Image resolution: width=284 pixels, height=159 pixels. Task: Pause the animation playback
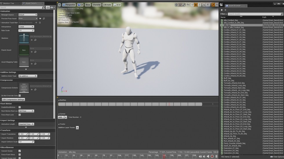216,156
